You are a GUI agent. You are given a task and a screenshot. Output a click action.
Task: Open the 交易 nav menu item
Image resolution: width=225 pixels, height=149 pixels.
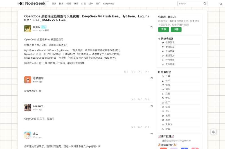(83, 4)
